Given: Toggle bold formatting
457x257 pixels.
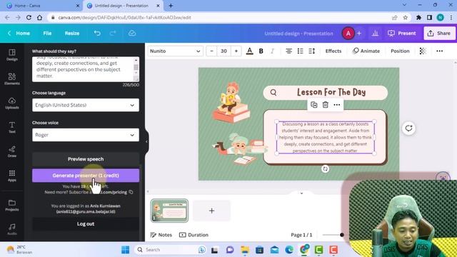Looking at the screenshot, I should tap(261, 51).
